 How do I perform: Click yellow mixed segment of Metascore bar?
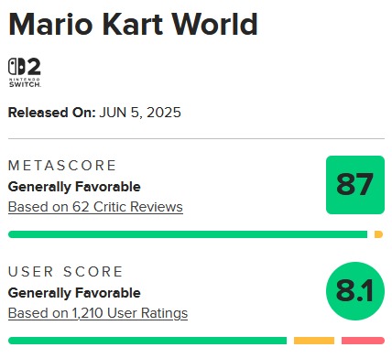(x=378, y=234)
